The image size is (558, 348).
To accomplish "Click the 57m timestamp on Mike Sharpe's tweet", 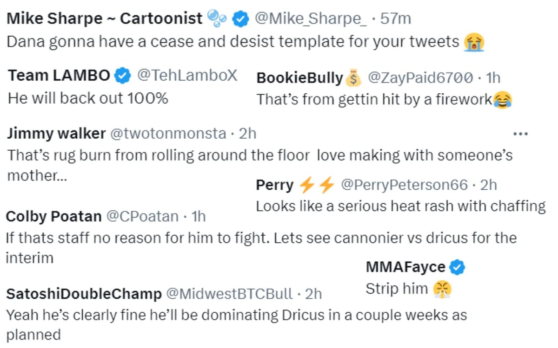I will 395,19.
